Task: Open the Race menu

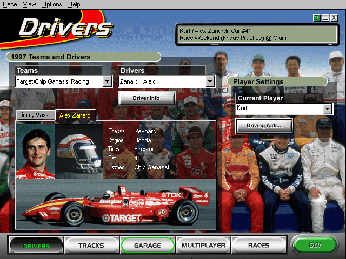Action: (x=10, y=4)
